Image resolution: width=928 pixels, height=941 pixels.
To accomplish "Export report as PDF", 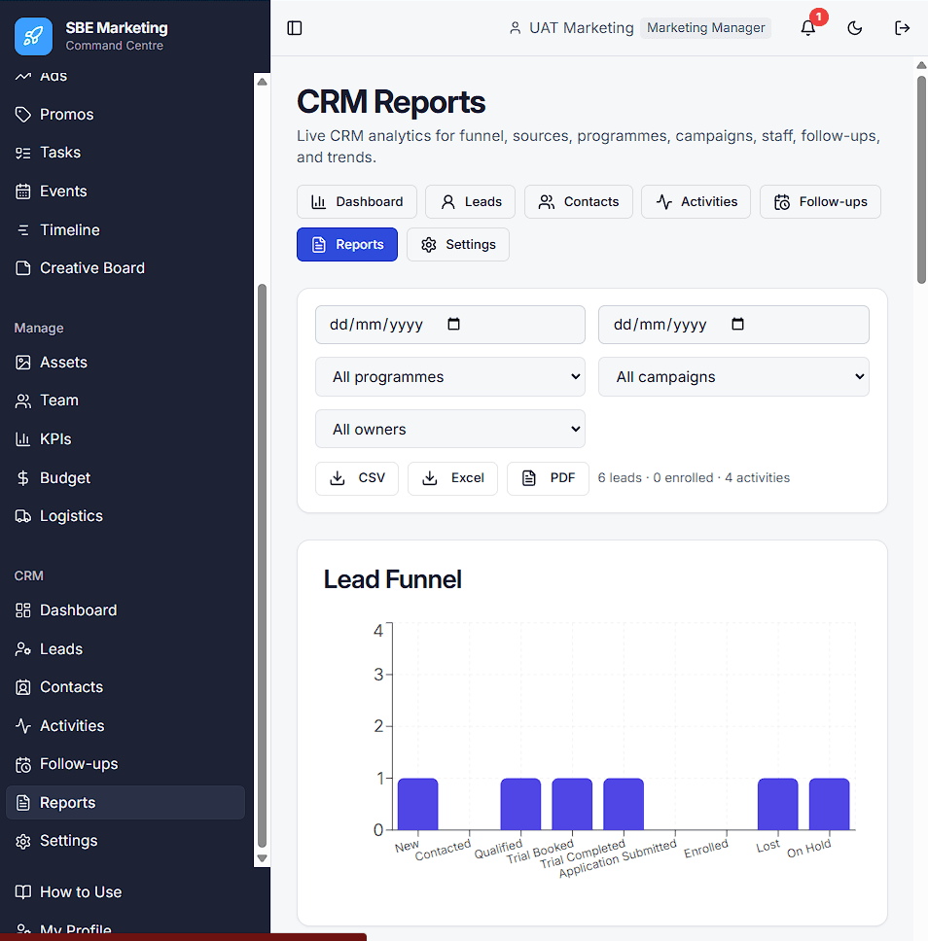I will click(x=548, y=478).
